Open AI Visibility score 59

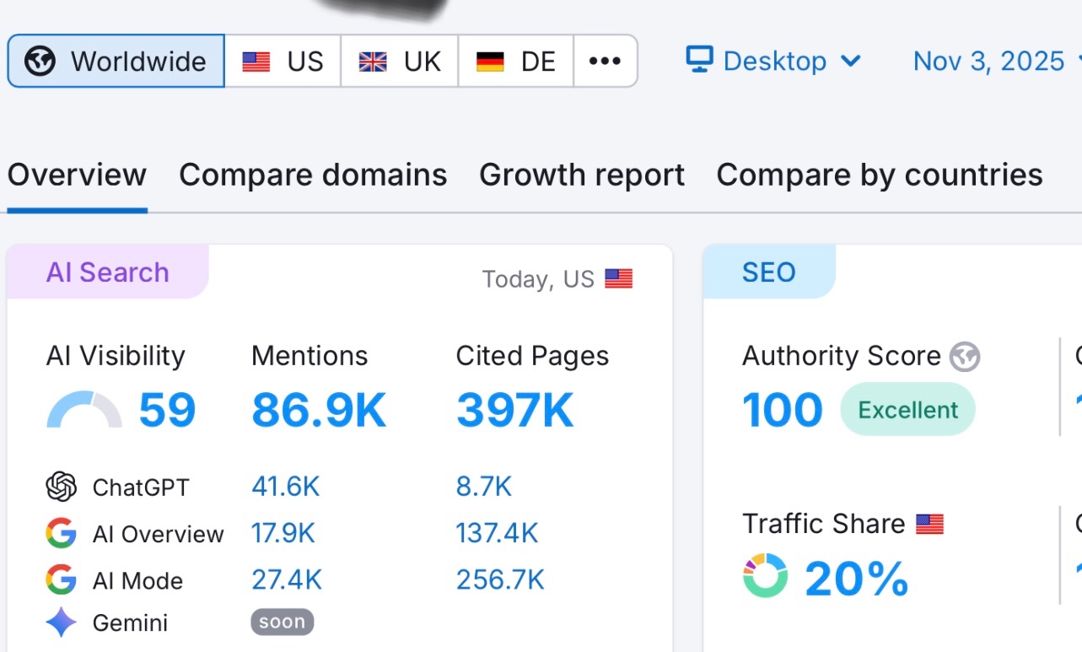167,410
